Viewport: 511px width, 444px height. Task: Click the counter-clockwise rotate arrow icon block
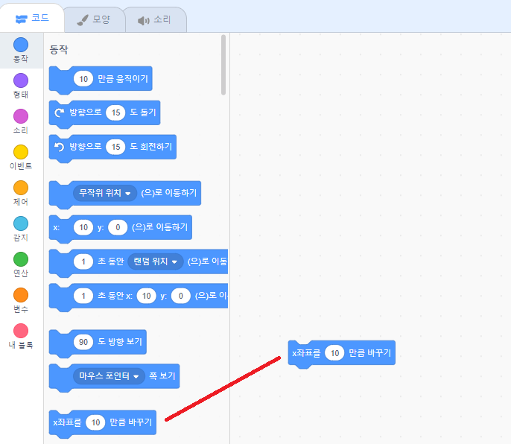click(x=60, y=147)
